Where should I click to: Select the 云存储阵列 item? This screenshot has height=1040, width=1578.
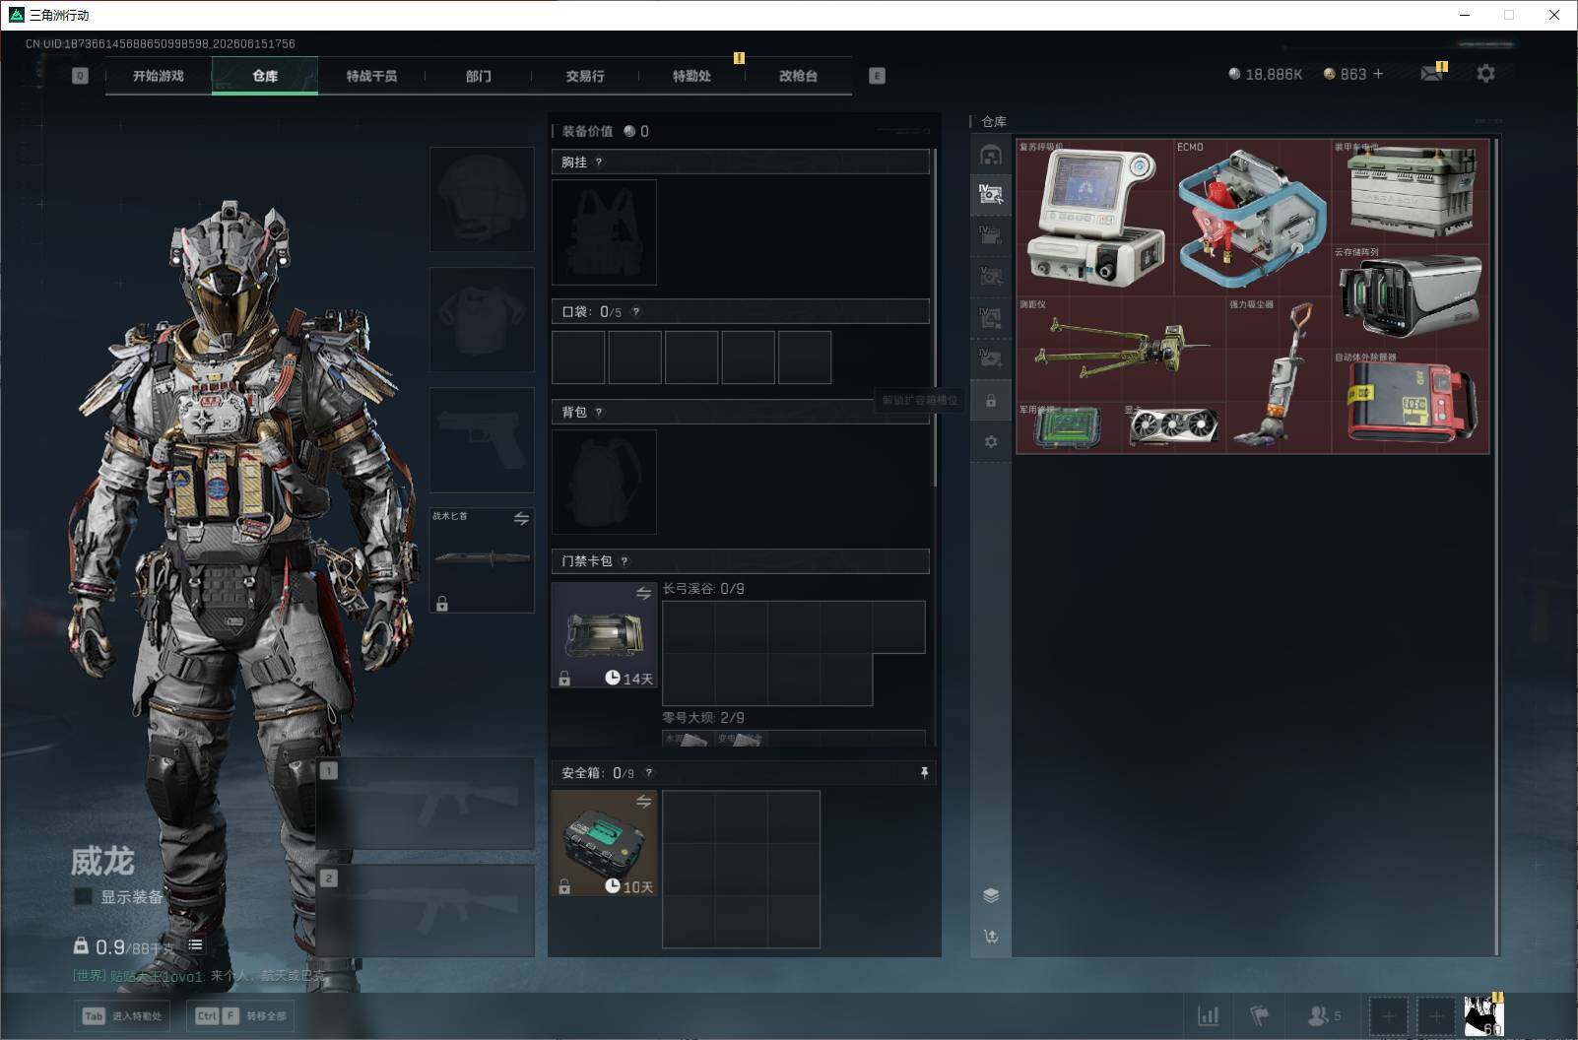1411,297
